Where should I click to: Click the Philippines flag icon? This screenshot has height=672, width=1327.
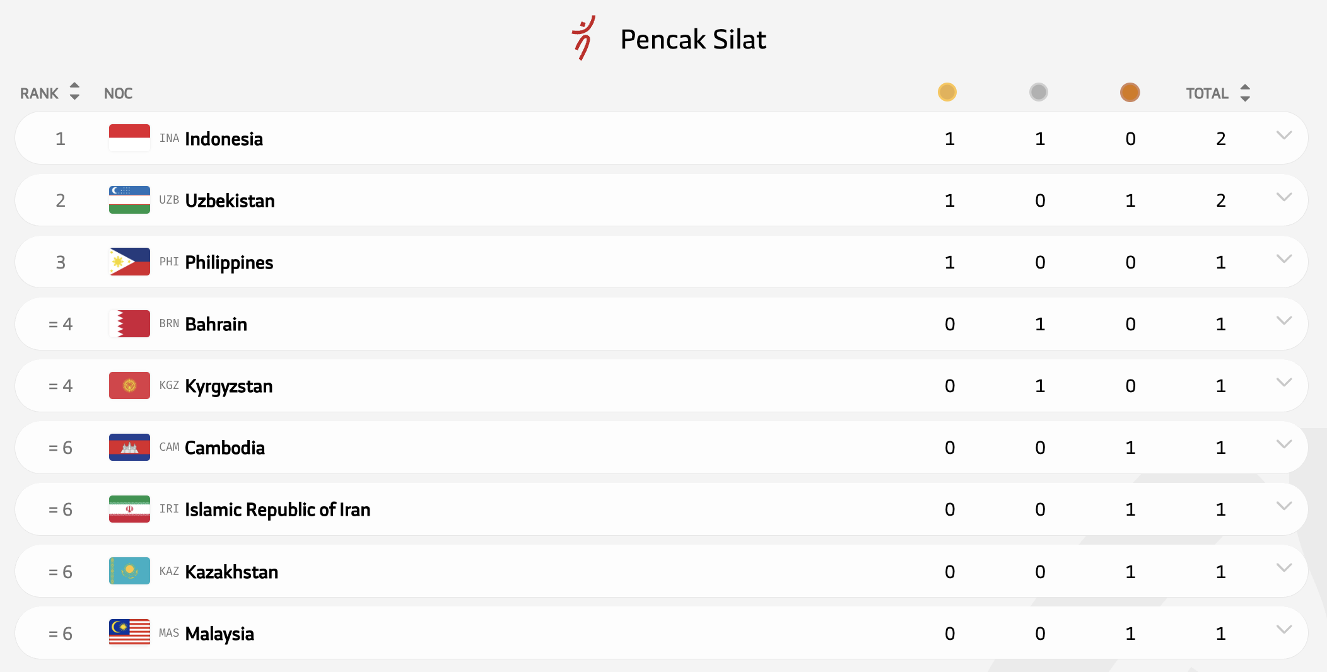129,262
